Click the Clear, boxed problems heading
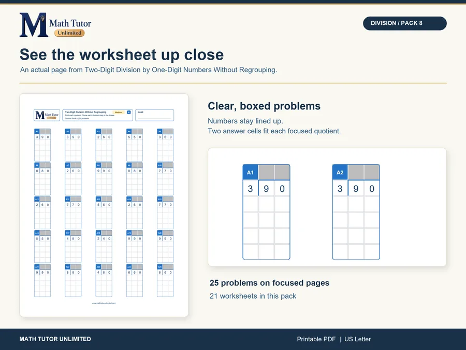 [264, 106]
